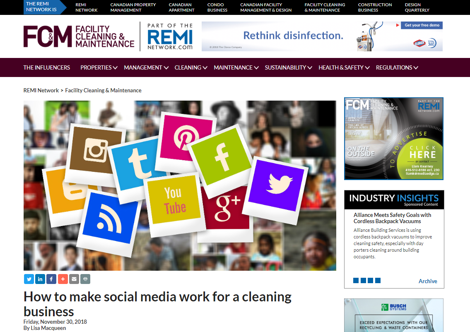The width and height of the screenshot is (470, 332).
Task: Share the article on Twitter
Action: 29,279
